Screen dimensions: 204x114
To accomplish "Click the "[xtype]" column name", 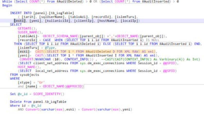I will click(x=25, y=82).
